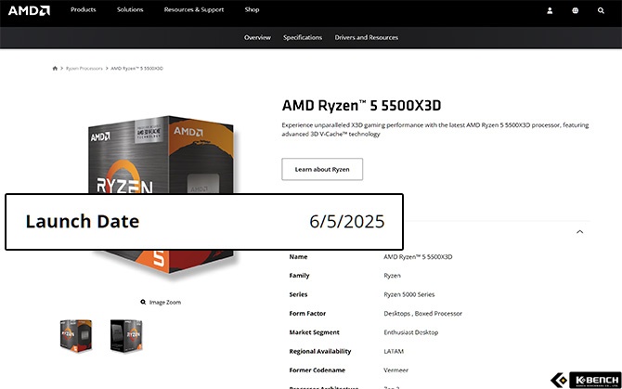Click the Former Codename label
The height and width of the screenshot is (389, 622).
317,370
